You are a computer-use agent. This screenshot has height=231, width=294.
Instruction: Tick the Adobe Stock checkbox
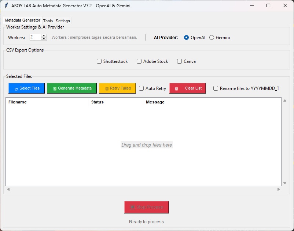[x=139, y=61]
